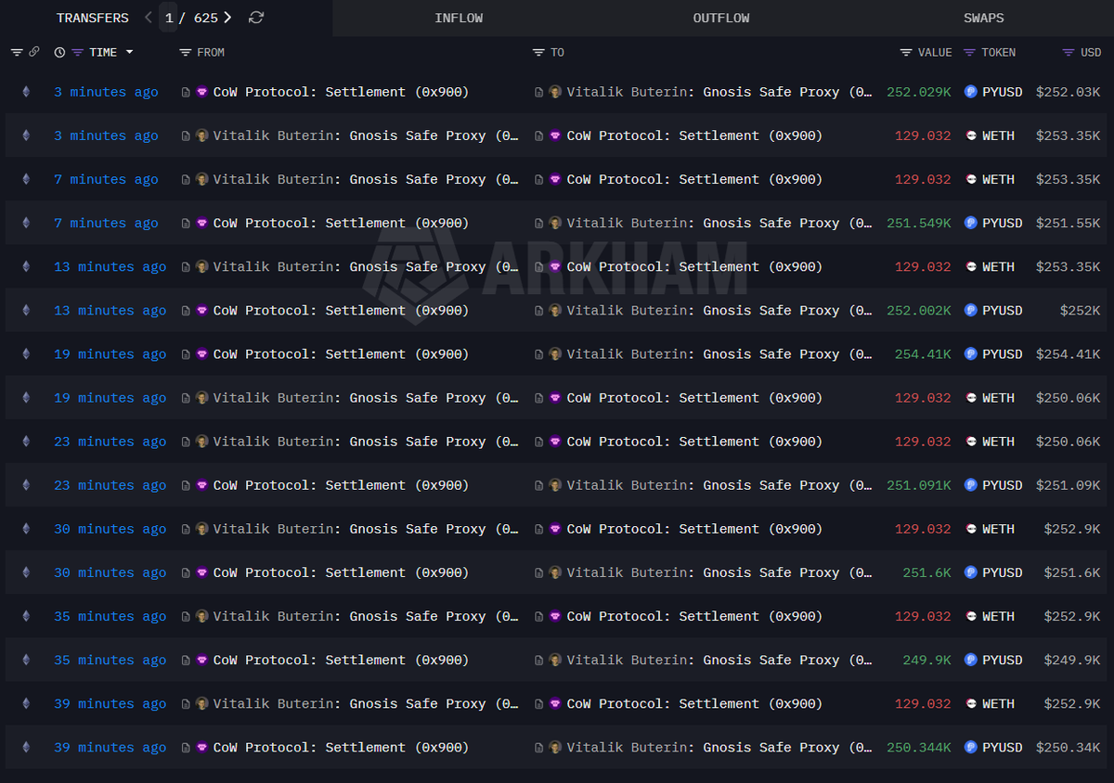Screen dimensions: 1114x783
Task: Open '19 minutes ago' link in 254.41K row
Action: (x=110, y=354)
